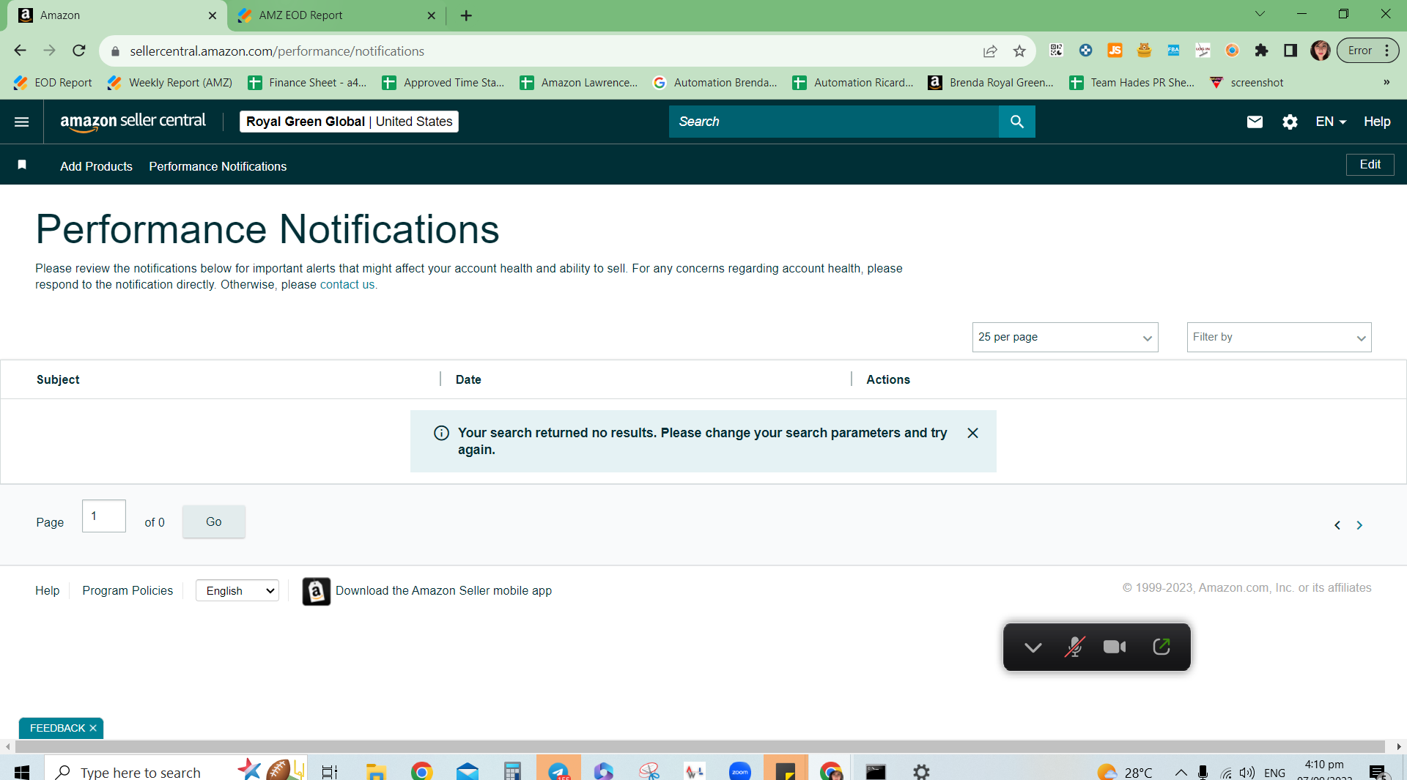This screenshot has width=1407, height=780.
Task: Click the Edit button
Action: (x=1370, y=165)
